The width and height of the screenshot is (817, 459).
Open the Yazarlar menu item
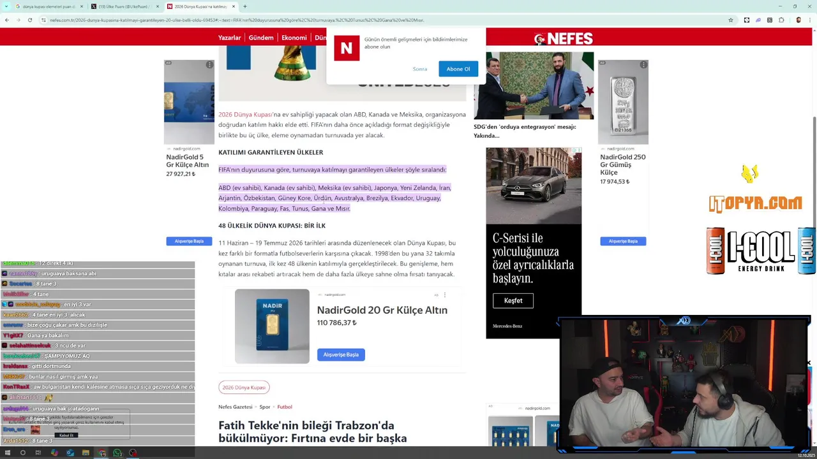[x=230, y=38]
